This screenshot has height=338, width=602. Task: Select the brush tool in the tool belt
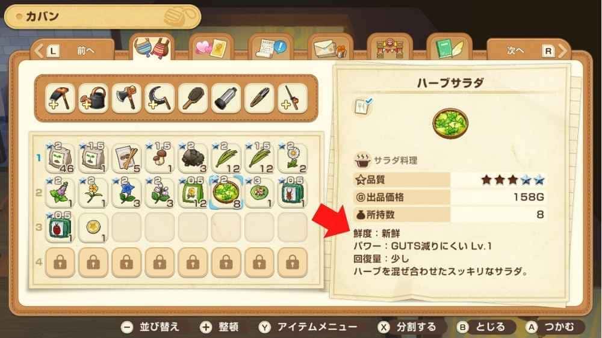[193, 98]
